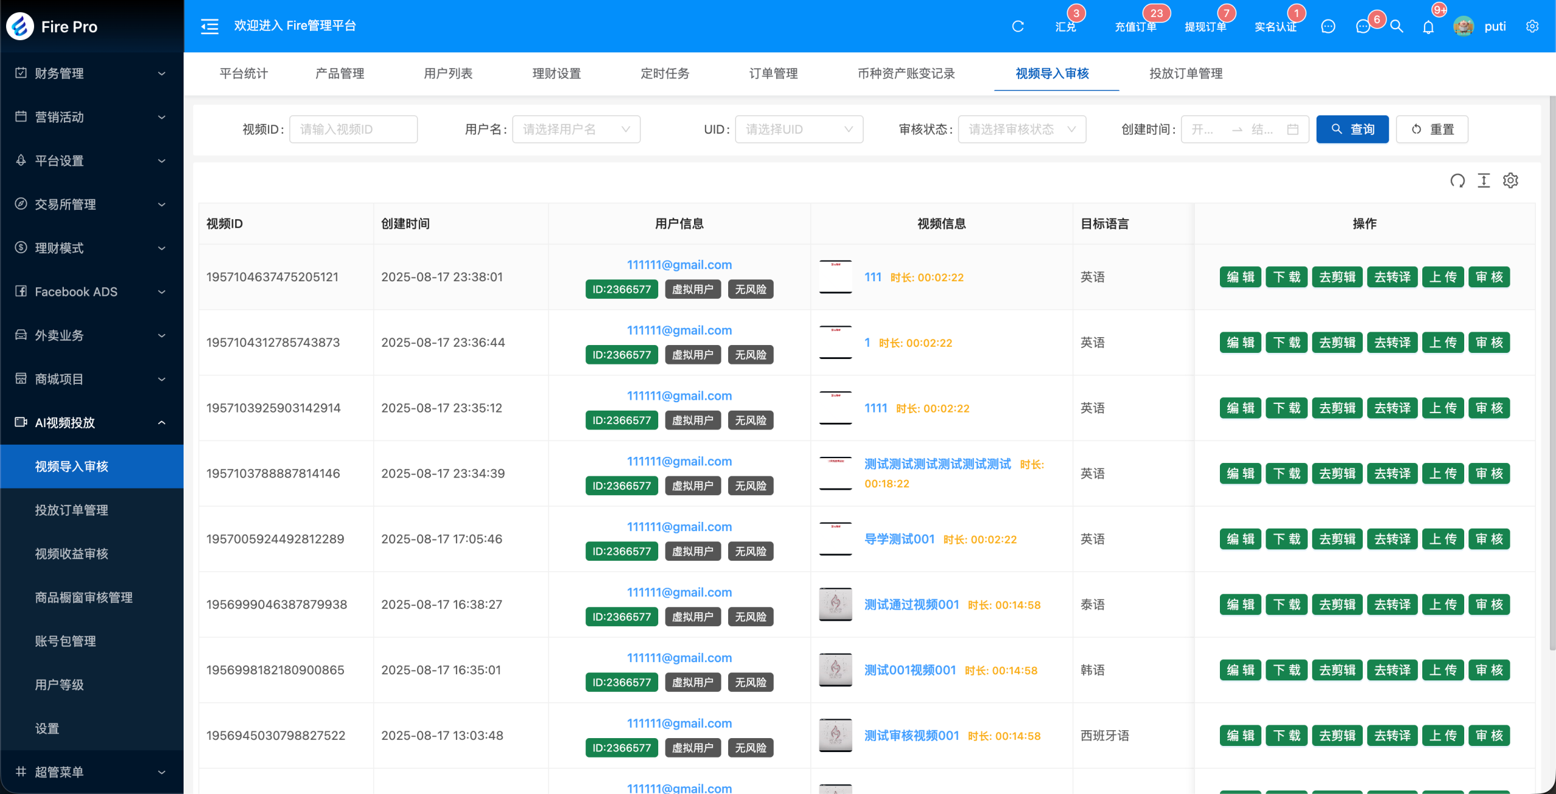The width and height of the screenshot is (1556, 794).
Task: Click the 测试通过视频001 video thumbnail
Action: 835,604
